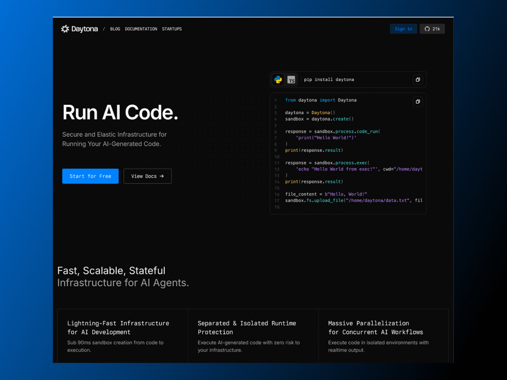Viewport: 507px width, 380px height.
Task: Click the Run AI Code. headline
Action: 120,112
